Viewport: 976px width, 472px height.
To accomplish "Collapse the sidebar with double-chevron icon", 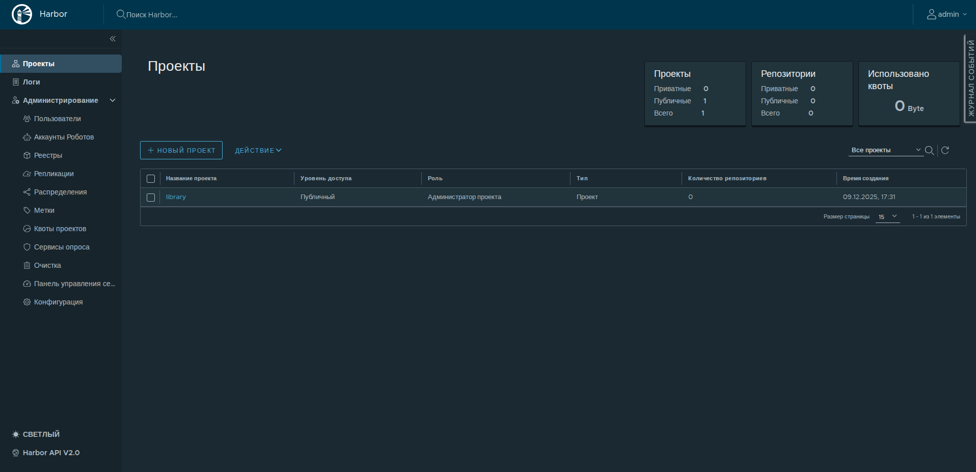I will pyautogui.click(x=113, y=39).
